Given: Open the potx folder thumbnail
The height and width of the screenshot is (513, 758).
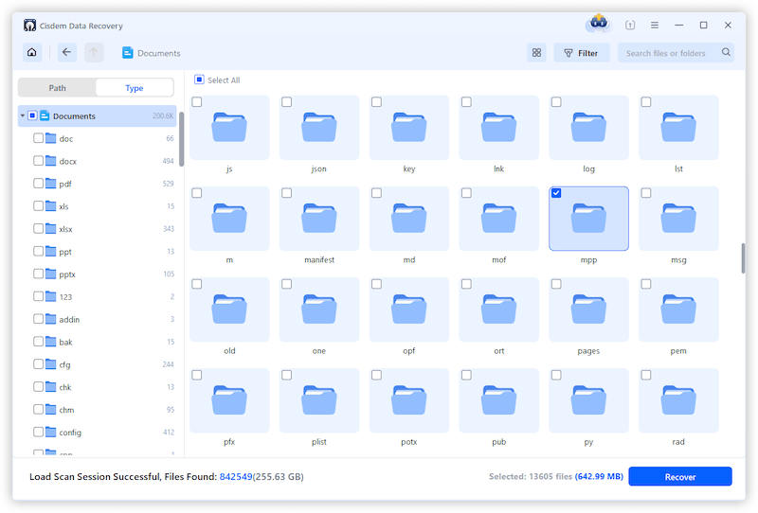Looking at the screenshot, I should pyautogui.click(x=409, y=400).
